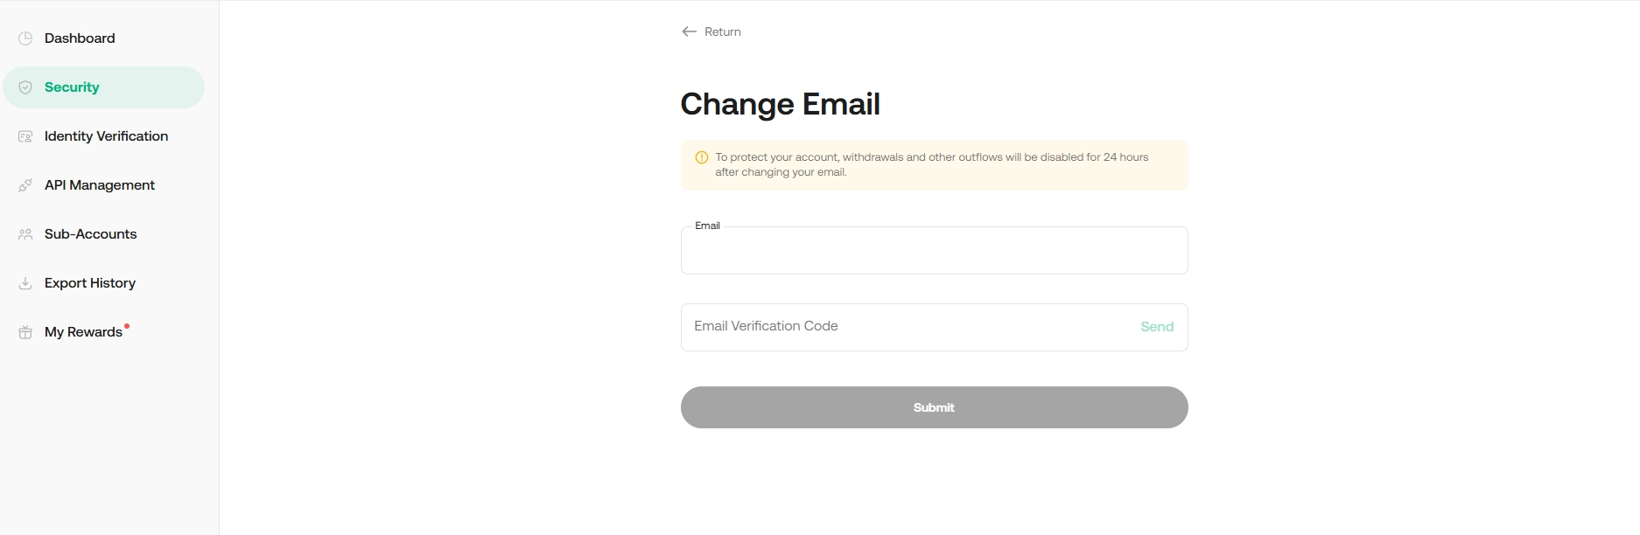Click the Dashboard pie chart icon
This screenshot has height=535, width=1640.
coord(25,38)
